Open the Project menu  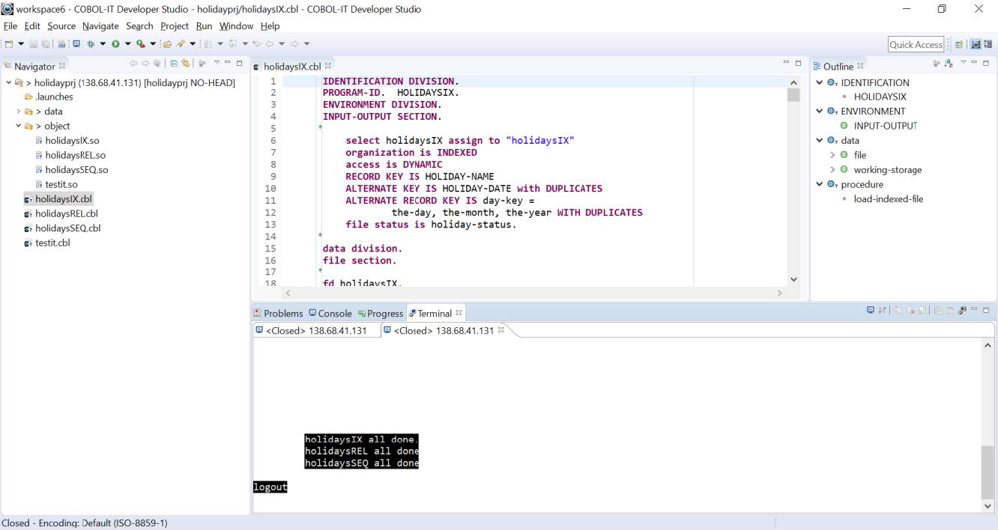174,26
